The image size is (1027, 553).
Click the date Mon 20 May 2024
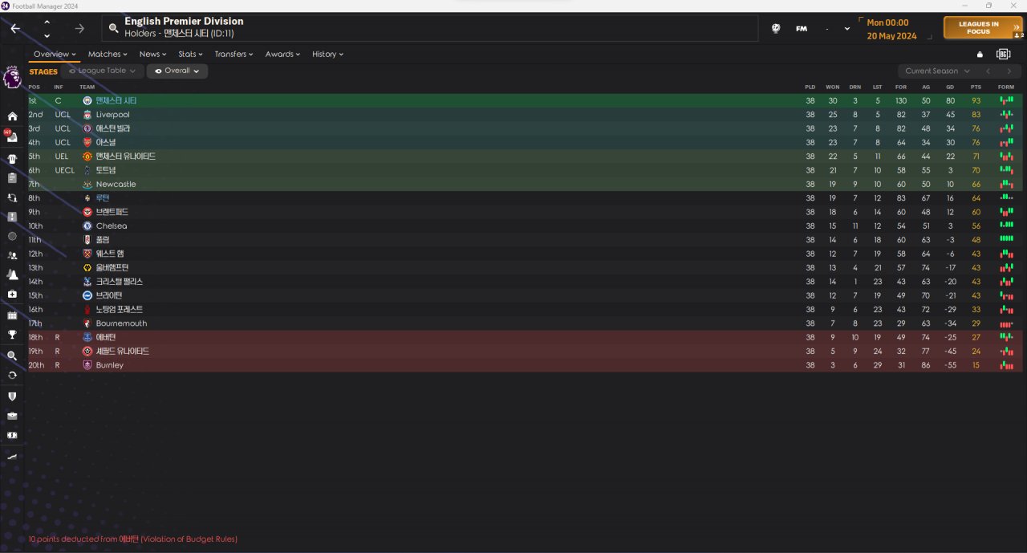pyautogui.click(x=891, y=29)
